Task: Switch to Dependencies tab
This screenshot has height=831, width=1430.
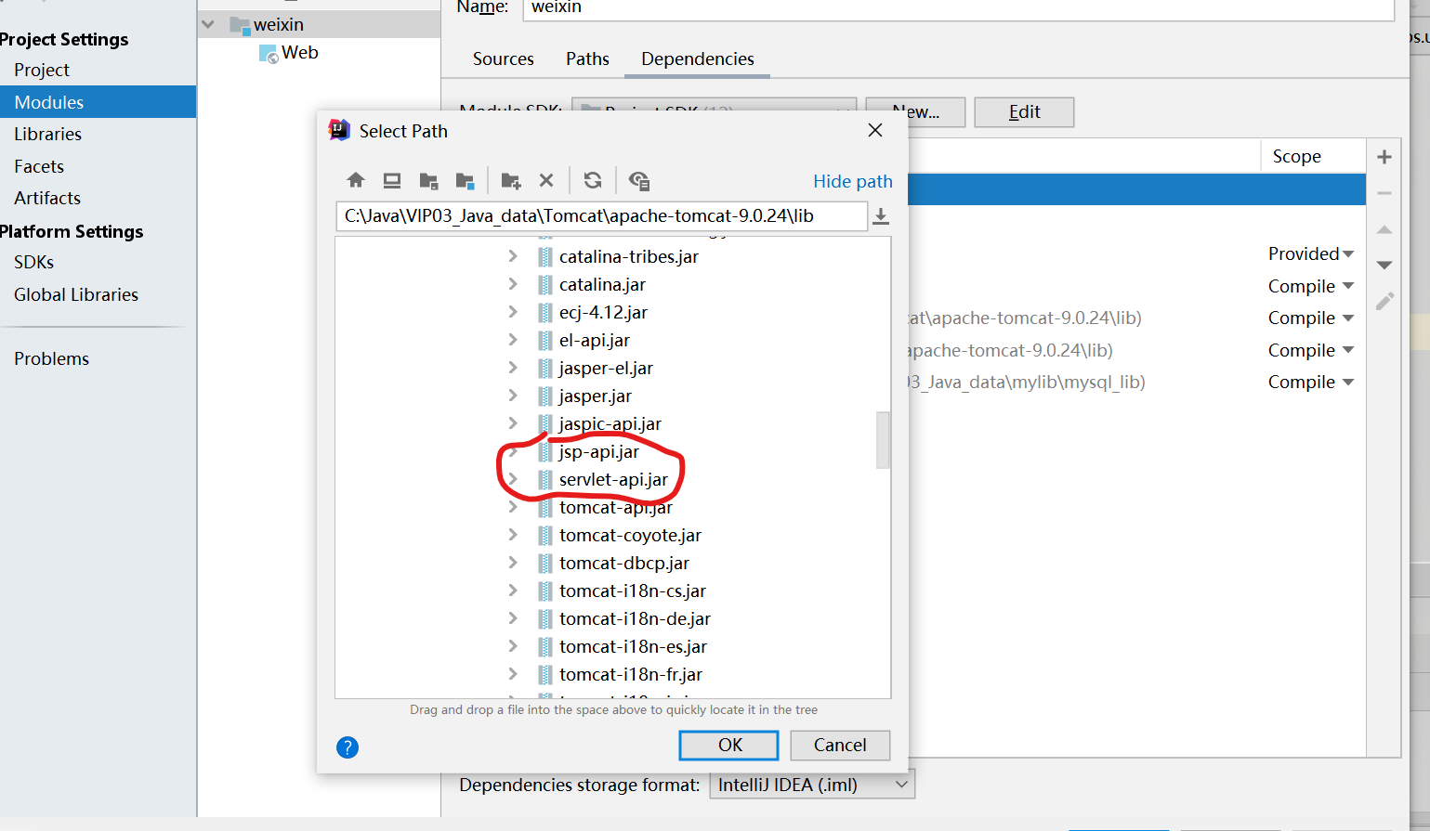Action: click(698, 58)
